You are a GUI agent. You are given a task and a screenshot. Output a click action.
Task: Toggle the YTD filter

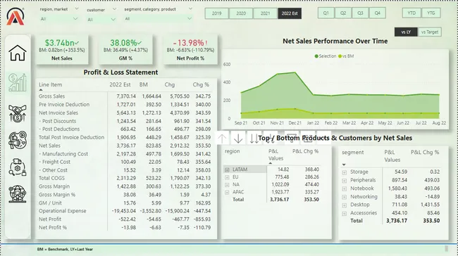point(411,13)
